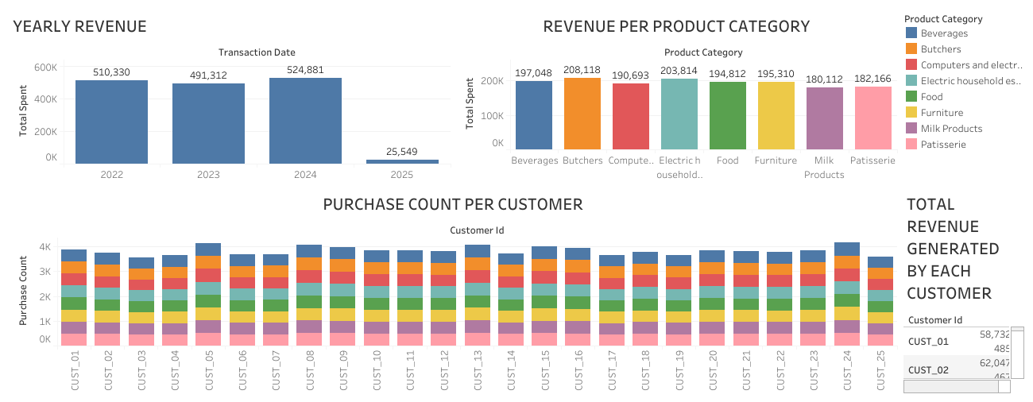Click the yellow Furniture category bar

tap(776, 115)
